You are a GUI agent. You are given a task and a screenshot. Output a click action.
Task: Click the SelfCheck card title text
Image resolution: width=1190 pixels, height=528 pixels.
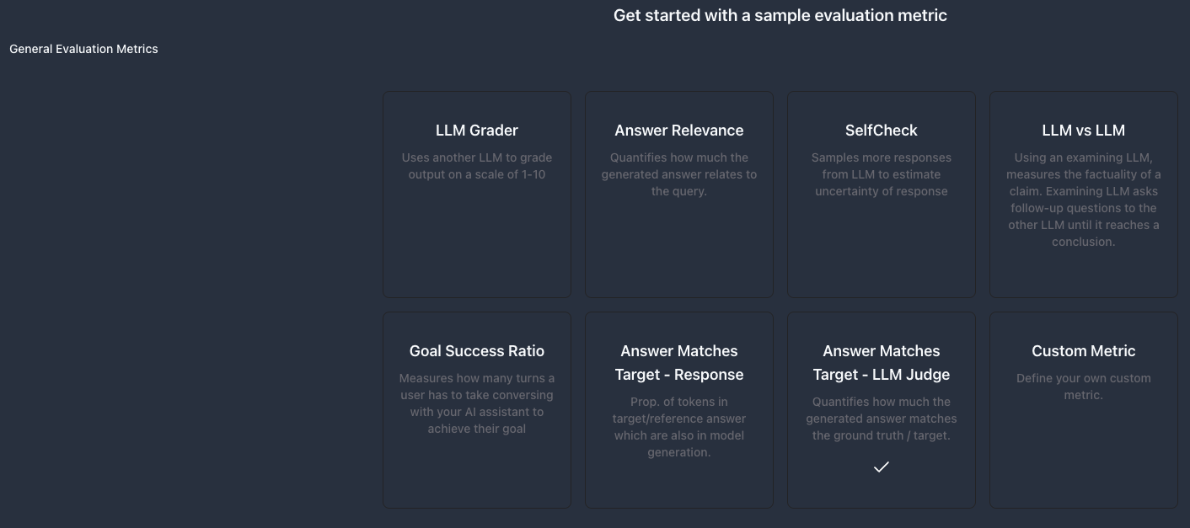point(882,131)
